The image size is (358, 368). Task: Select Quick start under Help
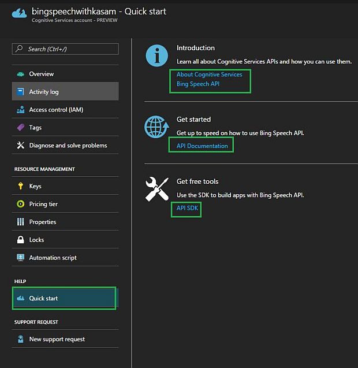(x=64, y=298)
